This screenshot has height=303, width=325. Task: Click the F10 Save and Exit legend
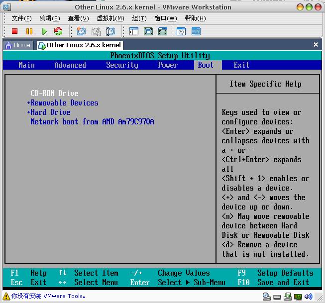[273, 283]
